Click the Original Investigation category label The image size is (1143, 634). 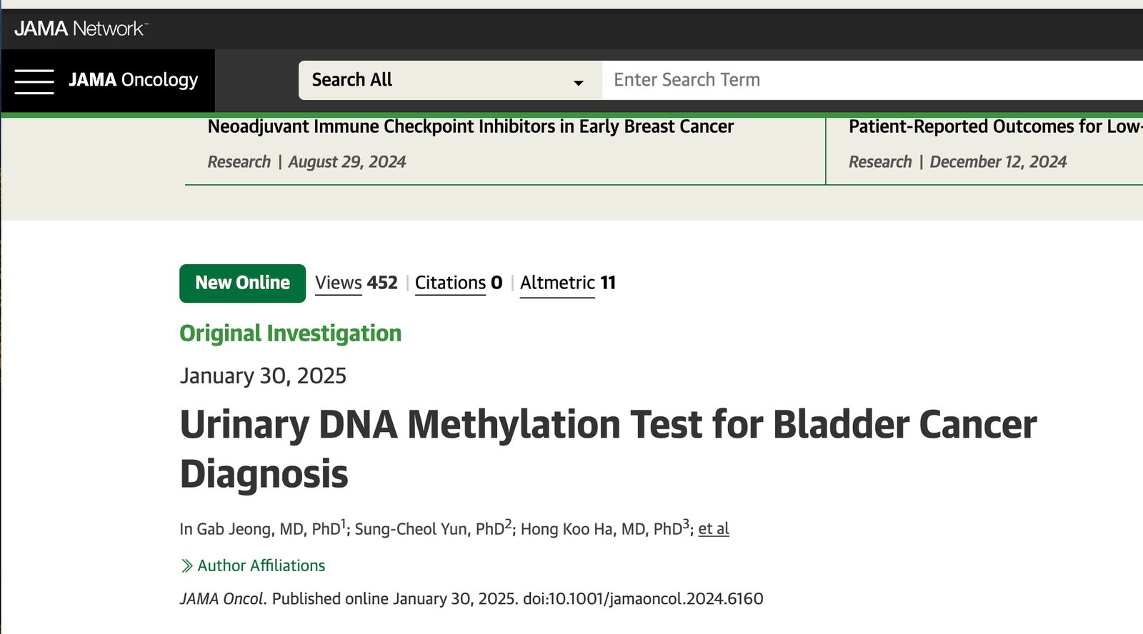pyautogui.click(x=291, y=333)
